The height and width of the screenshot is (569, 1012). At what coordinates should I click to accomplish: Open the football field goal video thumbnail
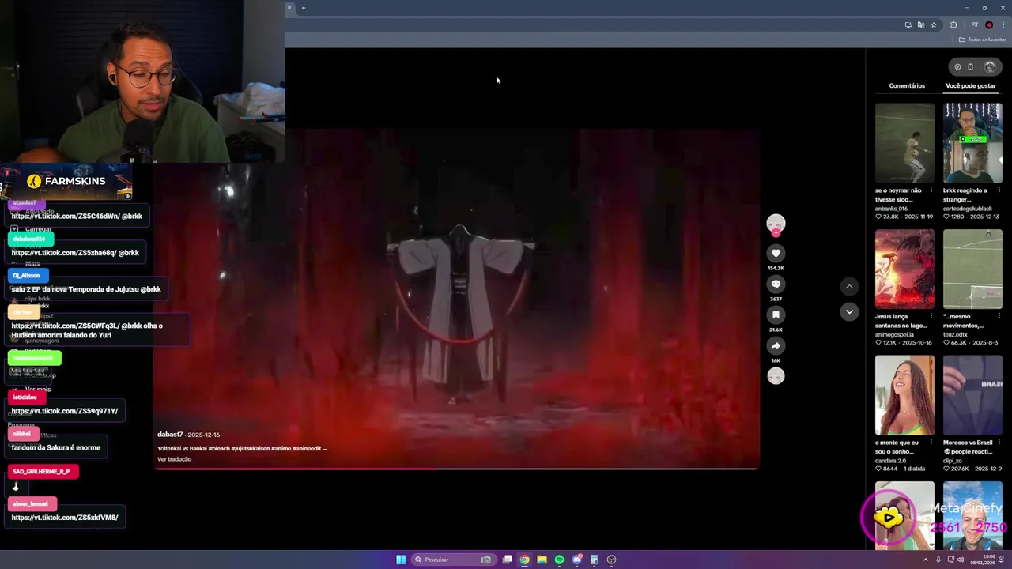point(972,269)
